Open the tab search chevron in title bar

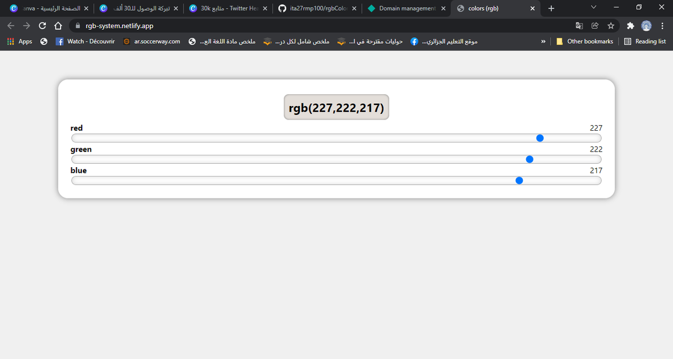[594, 7]
